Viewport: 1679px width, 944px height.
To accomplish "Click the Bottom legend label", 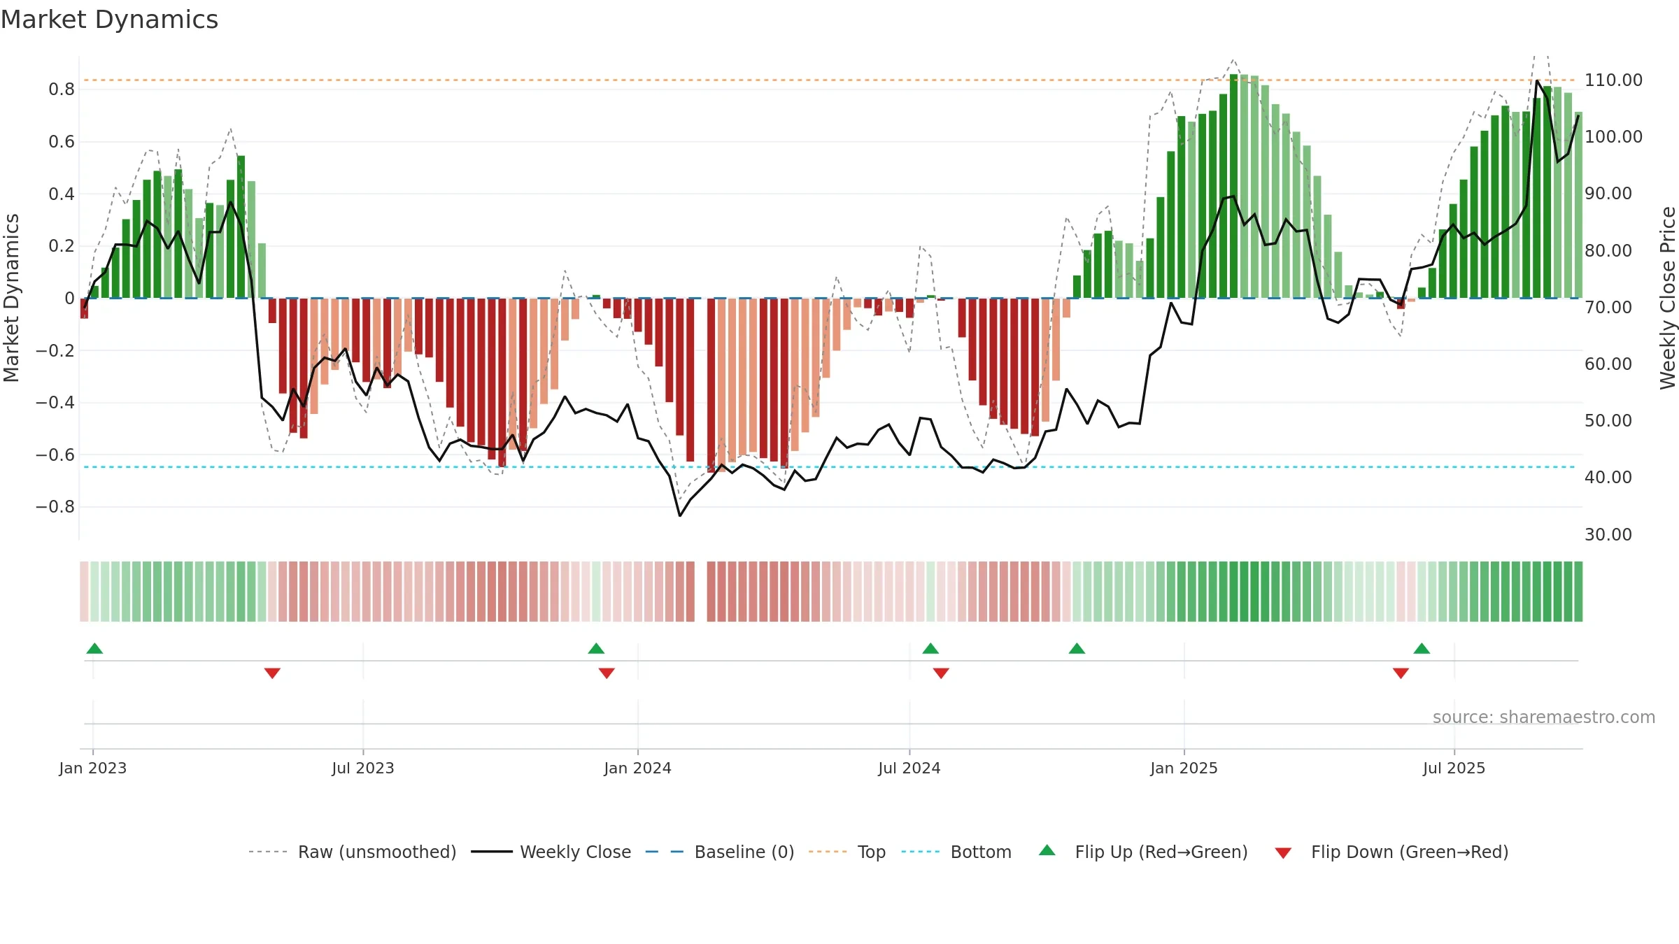I will coord(981,852).
